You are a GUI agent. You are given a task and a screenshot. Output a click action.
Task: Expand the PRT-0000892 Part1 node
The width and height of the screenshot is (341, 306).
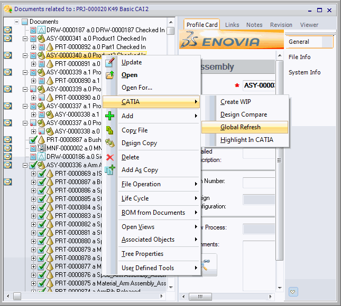pos(34,47)
